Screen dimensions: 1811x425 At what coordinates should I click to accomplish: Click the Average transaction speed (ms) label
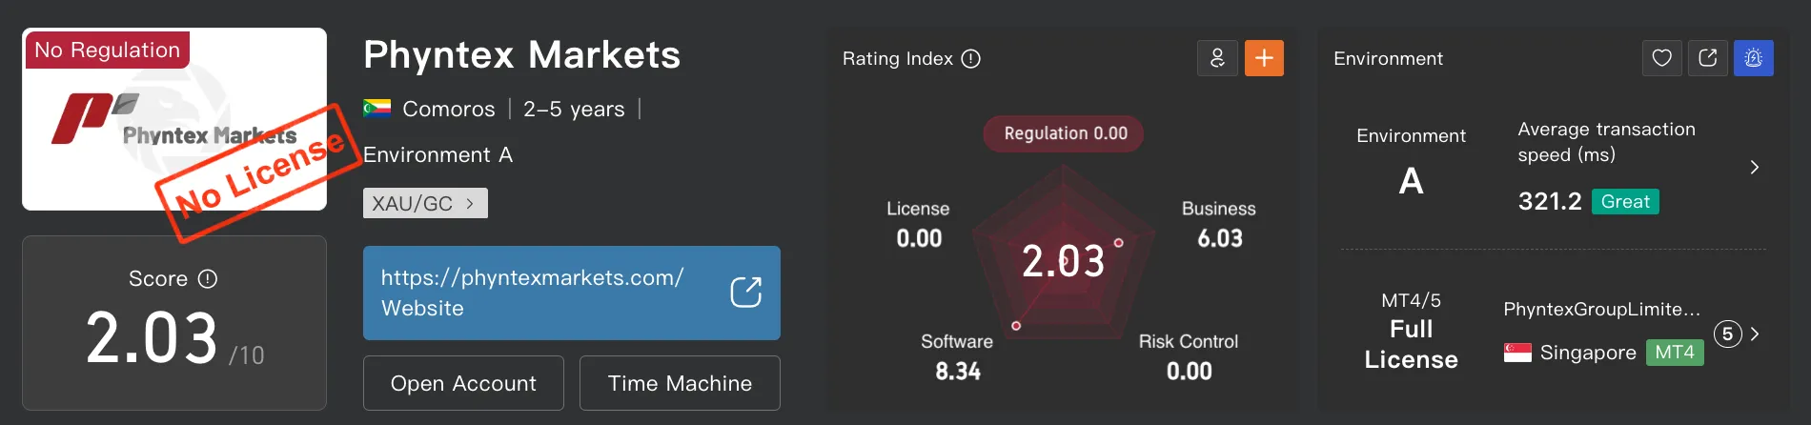[x=1607, y=142]
